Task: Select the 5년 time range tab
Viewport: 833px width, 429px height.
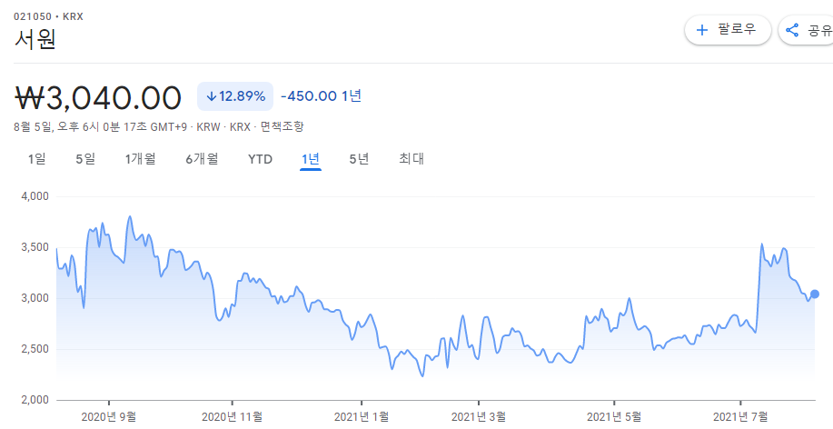Action: tap(359, 159)
